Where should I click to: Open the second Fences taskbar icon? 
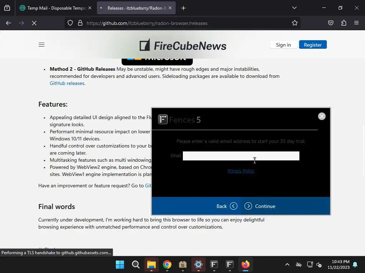(230, 264)
